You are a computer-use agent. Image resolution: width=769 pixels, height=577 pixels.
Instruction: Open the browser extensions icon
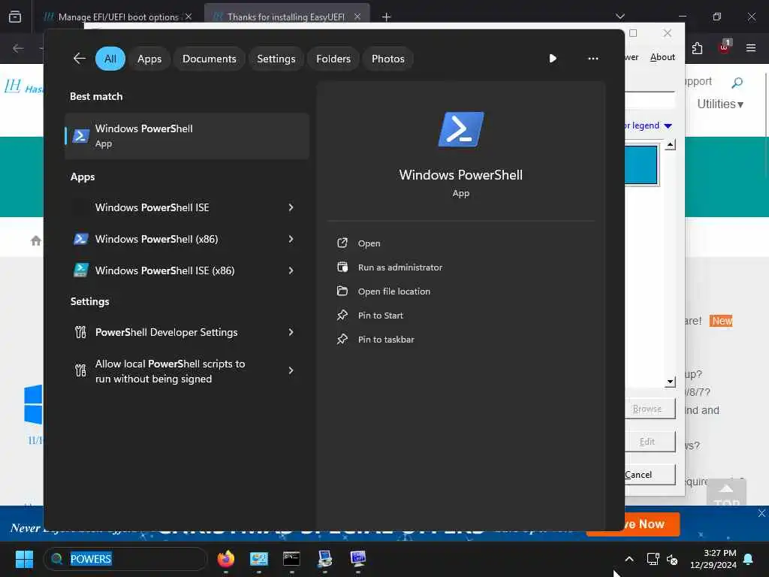point(697,48)
